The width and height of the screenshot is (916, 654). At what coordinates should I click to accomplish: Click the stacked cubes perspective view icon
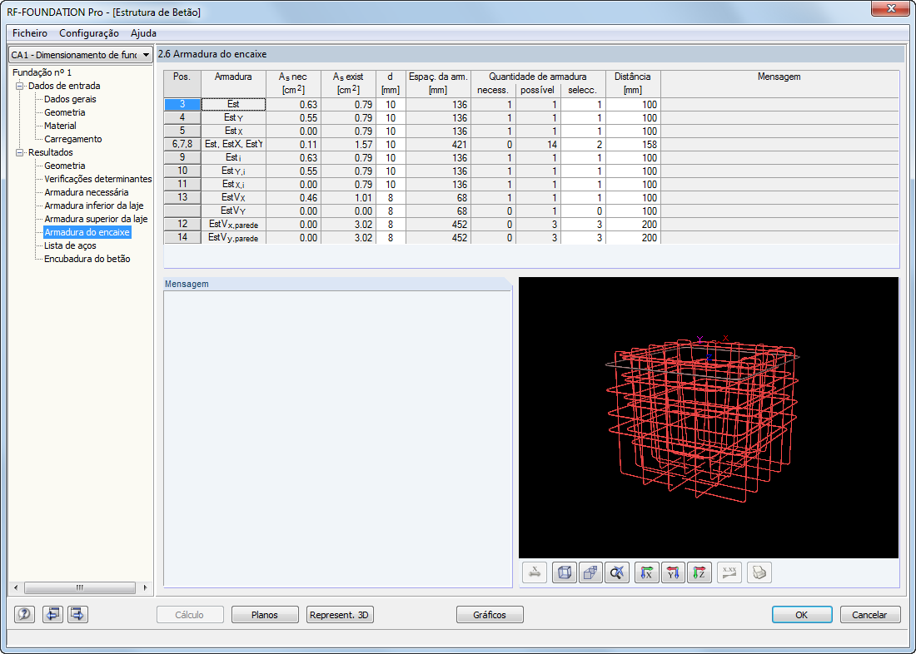[x=590, y=572]
